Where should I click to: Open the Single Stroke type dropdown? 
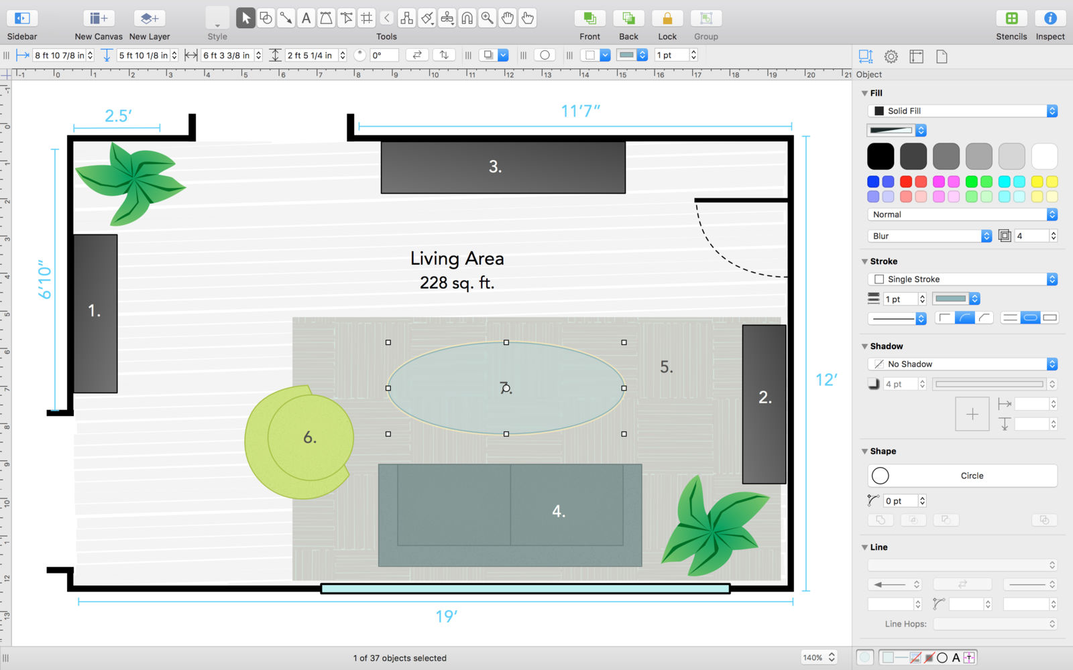(x=963, y=279)
